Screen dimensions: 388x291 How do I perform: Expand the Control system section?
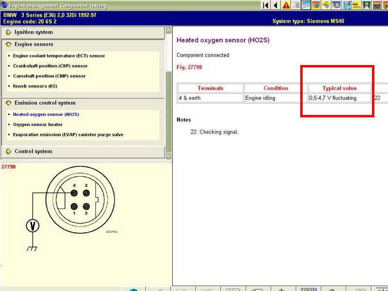click(x=33, y=151)
